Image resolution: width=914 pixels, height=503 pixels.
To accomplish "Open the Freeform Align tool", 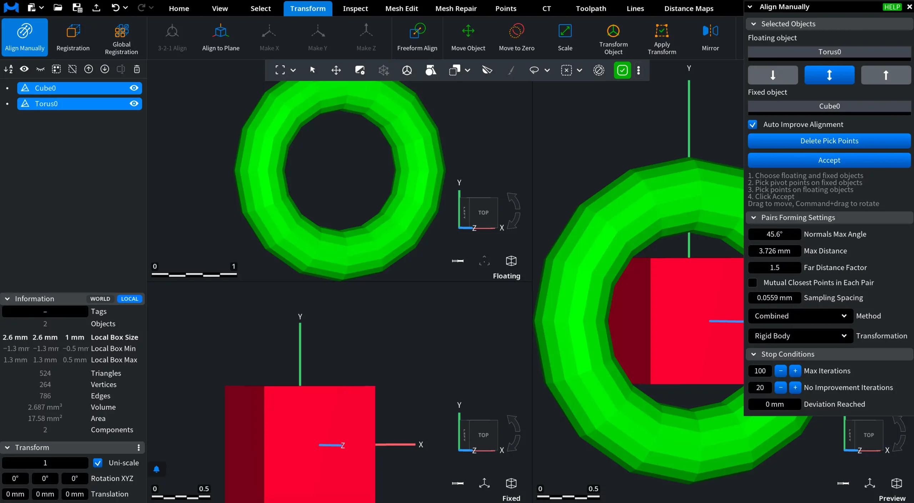I will tap(417, 37).
